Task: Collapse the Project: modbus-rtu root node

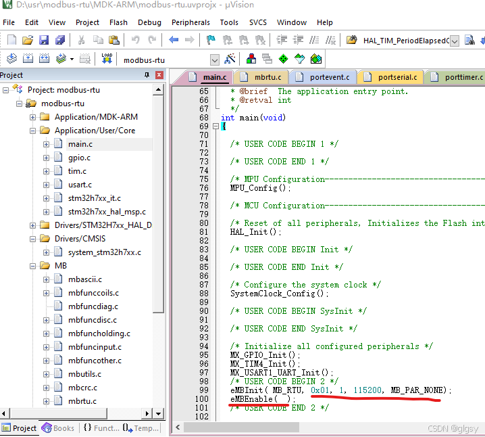Action: [x=5, y=90]
